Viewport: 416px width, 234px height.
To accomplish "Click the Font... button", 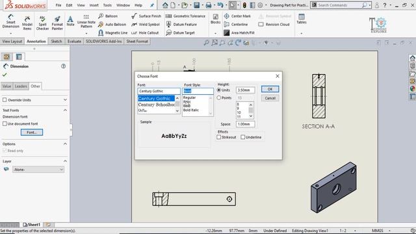I will (32, 132).
